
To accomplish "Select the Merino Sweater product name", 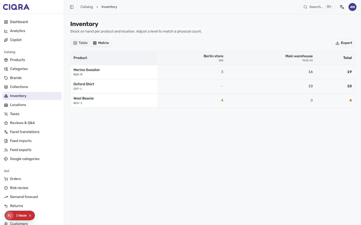I will (86, 70).
